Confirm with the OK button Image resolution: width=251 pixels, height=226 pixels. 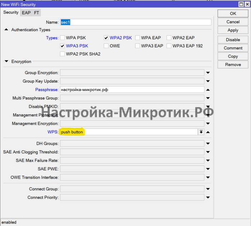click(x=233, y=14)
